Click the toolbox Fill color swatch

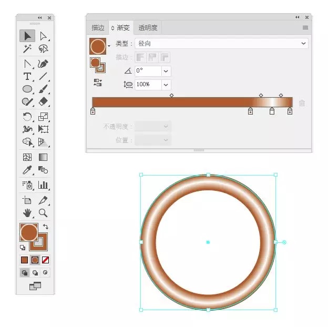[29, 232]
